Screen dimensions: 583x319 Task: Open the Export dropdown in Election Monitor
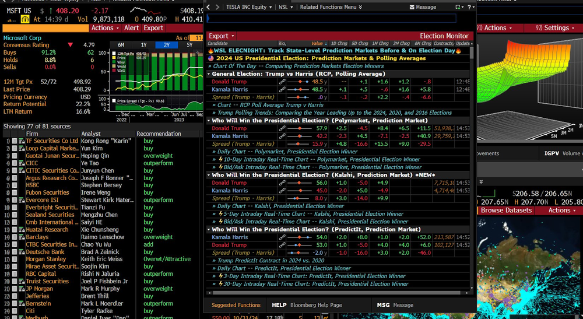pos(221,36)
